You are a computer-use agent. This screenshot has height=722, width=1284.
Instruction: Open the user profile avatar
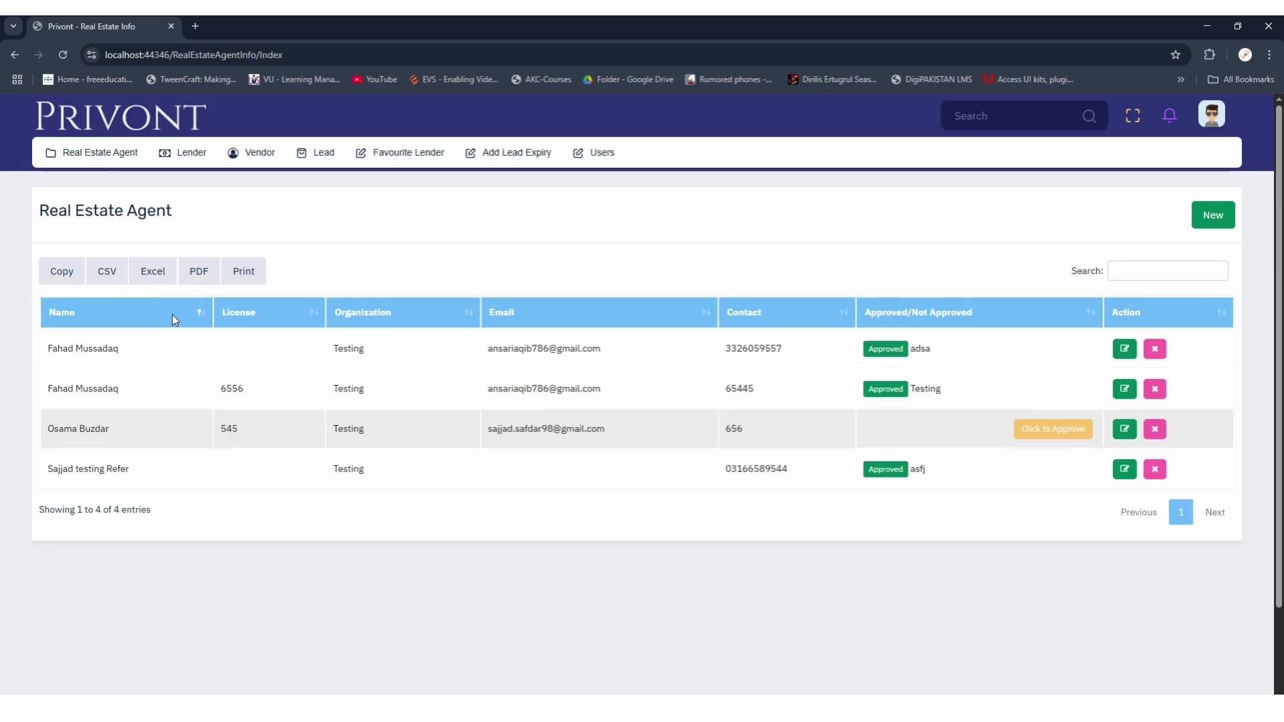pyautogui.click(x=1211, y=114)
